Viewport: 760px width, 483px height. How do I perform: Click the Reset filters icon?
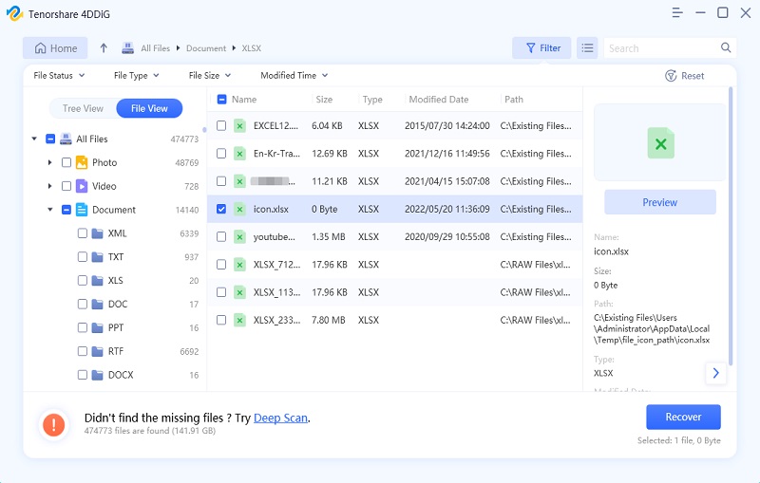pos(671,76)
